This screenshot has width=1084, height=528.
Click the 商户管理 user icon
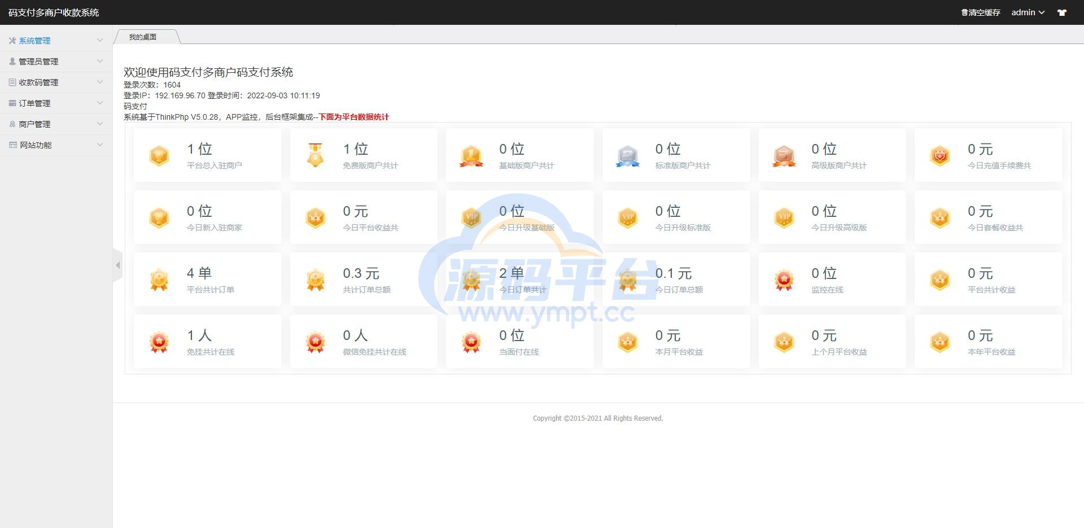pyautogui.click(x=12, y=124)
